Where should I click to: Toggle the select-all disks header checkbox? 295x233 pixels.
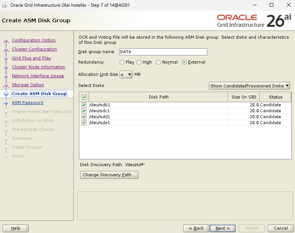coord(84,97)
